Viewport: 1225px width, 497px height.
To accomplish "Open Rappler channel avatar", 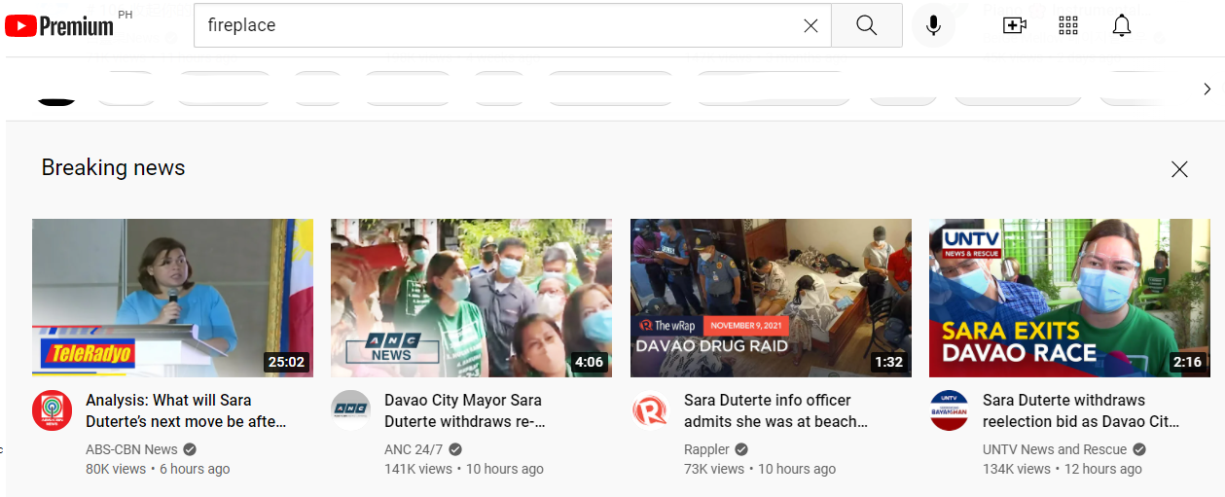I will [650, 410].
